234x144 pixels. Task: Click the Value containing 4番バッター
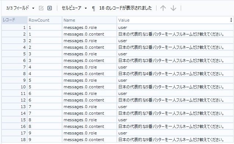click(175, 74)
